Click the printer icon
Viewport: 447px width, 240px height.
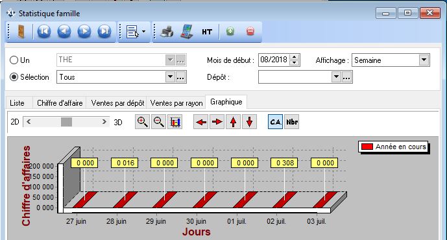tap(167, 32)
